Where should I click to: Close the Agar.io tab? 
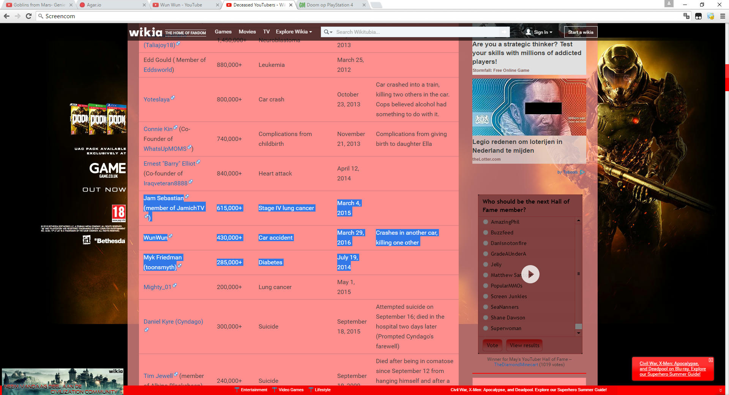[x=144, y=5]
